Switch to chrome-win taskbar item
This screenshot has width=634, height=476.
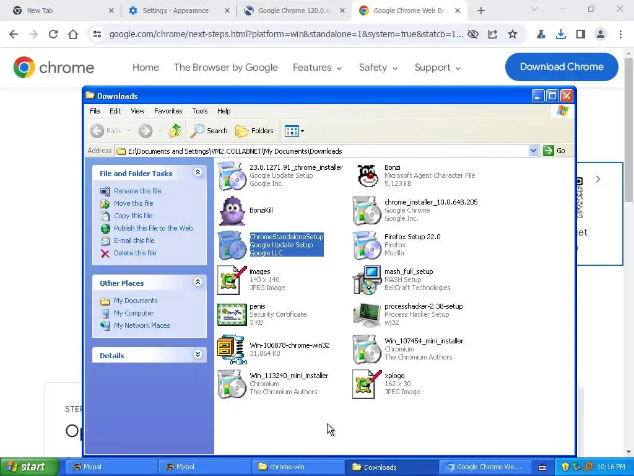[298, 467]
